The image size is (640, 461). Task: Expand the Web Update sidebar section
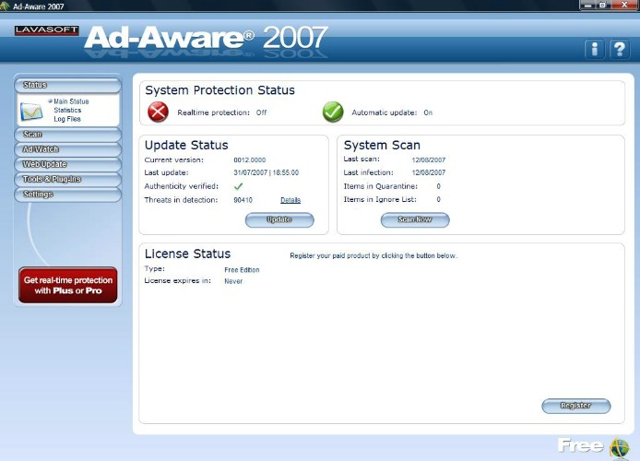67,164
